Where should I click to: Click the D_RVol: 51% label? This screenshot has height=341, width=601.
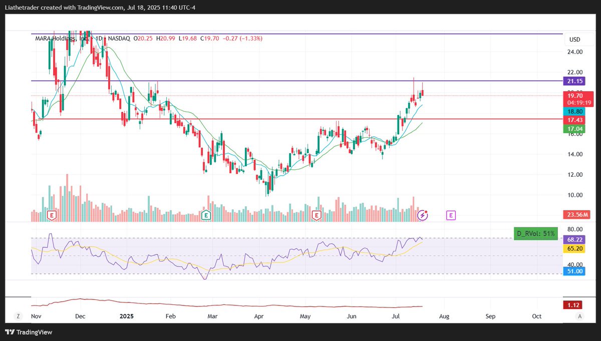[x=535, y=233]
